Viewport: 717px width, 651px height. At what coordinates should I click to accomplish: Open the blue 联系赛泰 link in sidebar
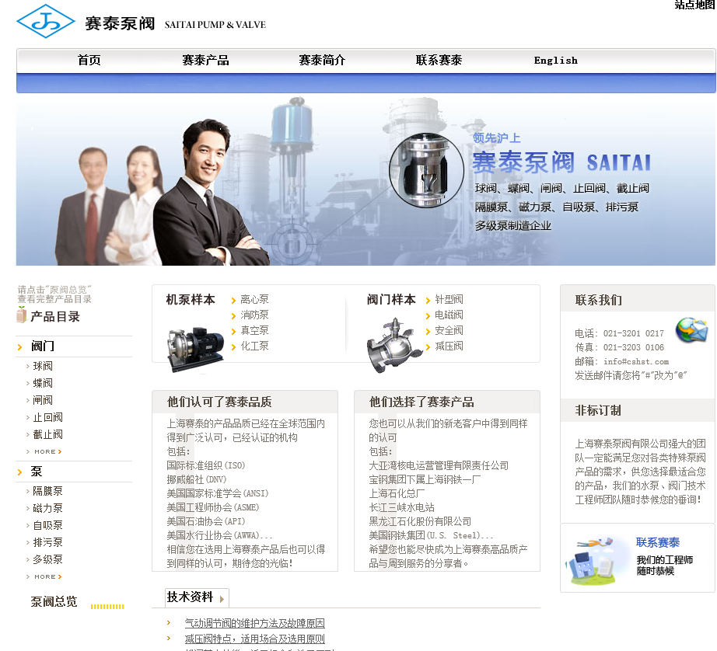[x=658, y=542]
